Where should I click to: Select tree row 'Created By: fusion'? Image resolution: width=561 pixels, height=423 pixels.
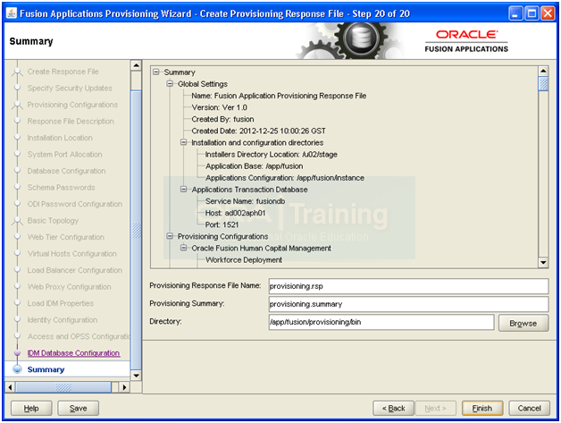(x=222, y=119)
